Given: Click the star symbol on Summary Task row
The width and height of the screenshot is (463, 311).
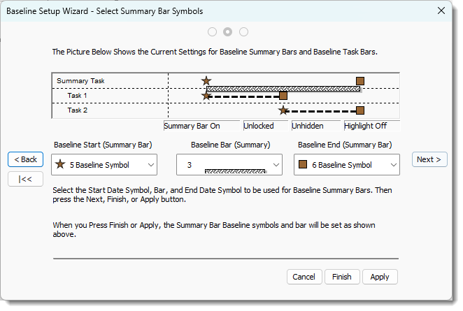Looking at the screenshot, I should [x=206, y=81].
